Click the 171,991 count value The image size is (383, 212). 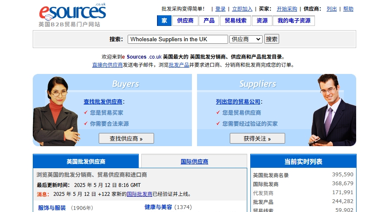click(343, 192)
